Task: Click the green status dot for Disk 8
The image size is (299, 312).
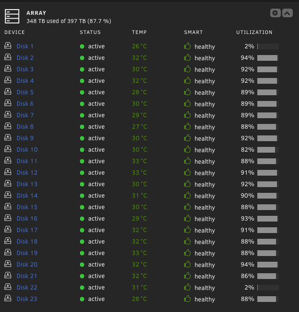Action: (82, 127)
